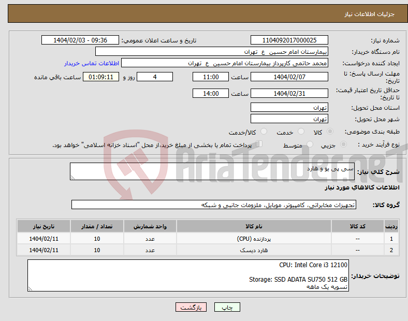Viewport: 408px width, 321px height.
Task: Toggle the اسناد خزانه اسلامی payment checkbox
Action: [259, 144]
